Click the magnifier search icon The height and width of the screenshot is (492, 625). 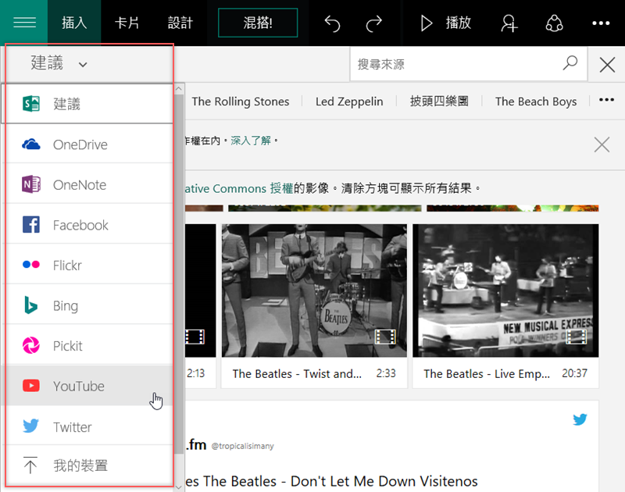[x=570, y=63]
